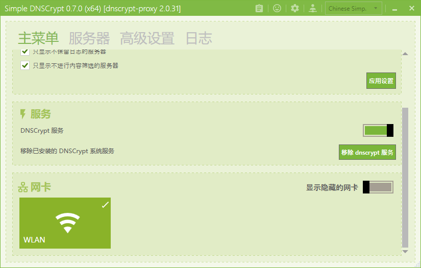Open the clipboard icon in title bar
Viewport: 421px width, 268px height.
259,8
